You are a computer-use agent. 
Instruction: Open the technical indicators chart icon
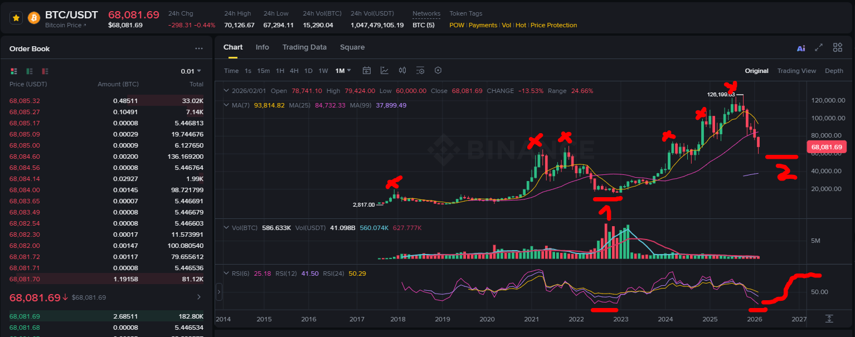[x=385, y=71]
